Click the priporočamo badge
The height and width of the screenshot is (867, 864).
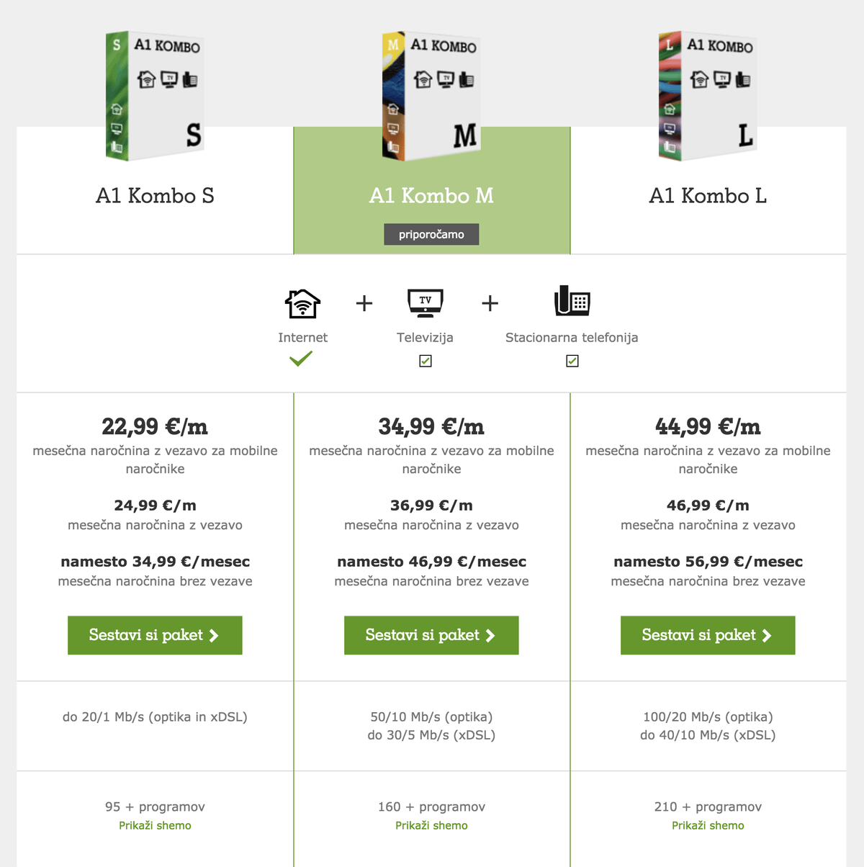tap(431, 234)
